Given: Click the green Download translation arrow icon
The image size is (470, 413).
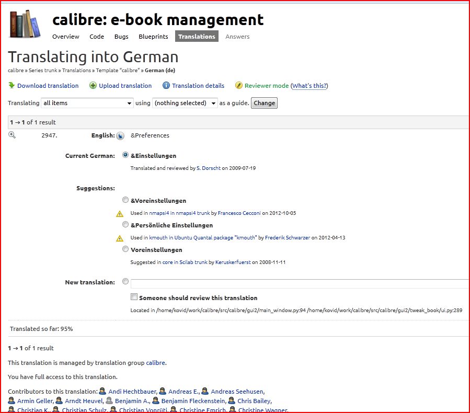Looking at the screenshot, I should [x=12, y=85].
